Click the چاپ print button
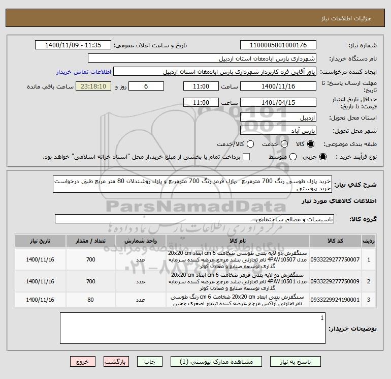 pos(150,362)
